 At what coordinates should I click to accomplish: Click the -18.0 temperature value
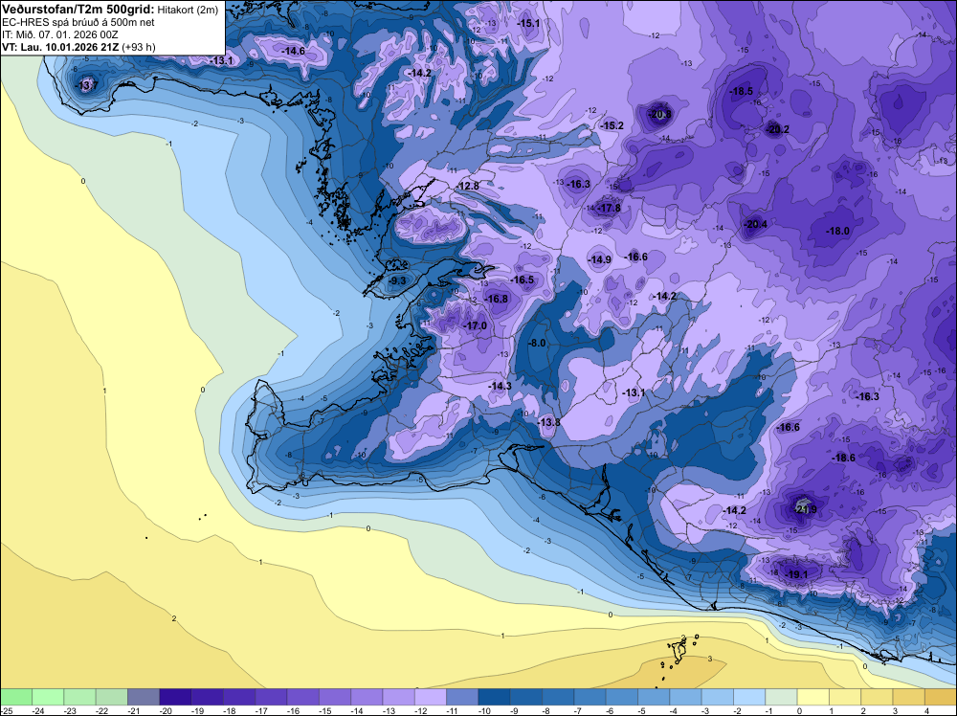837,232
